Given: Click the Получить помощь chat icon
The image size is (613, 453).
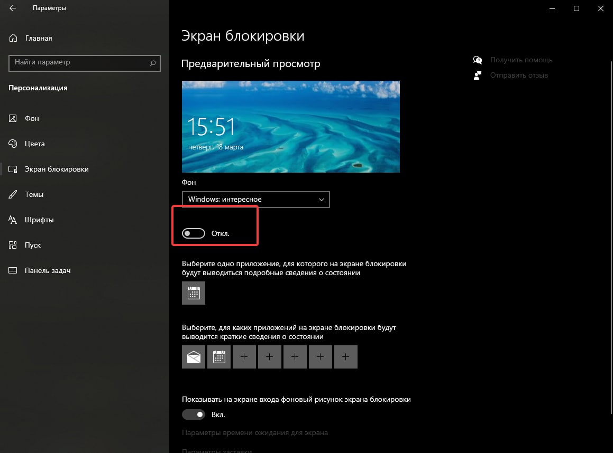Looking at the screenshot, I should (478, 60).
